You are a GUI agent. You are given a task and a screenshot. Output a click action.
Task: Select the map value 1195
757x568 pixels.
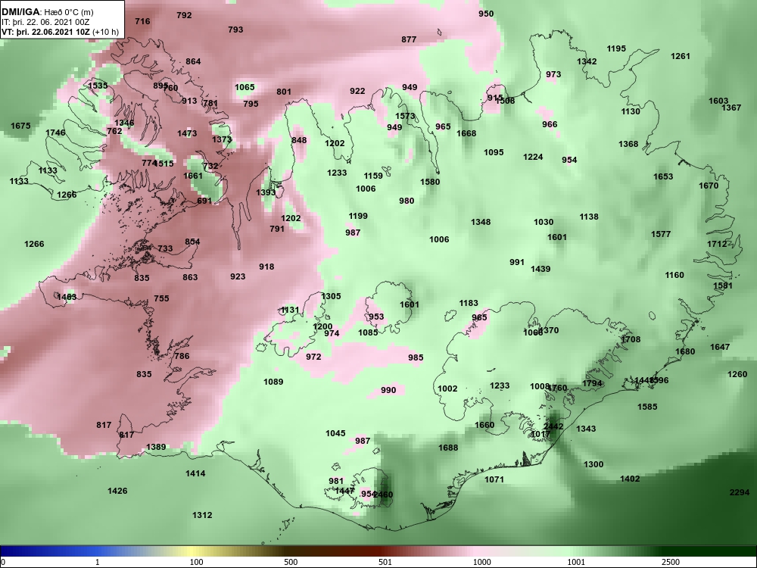(x=616, y=48)
